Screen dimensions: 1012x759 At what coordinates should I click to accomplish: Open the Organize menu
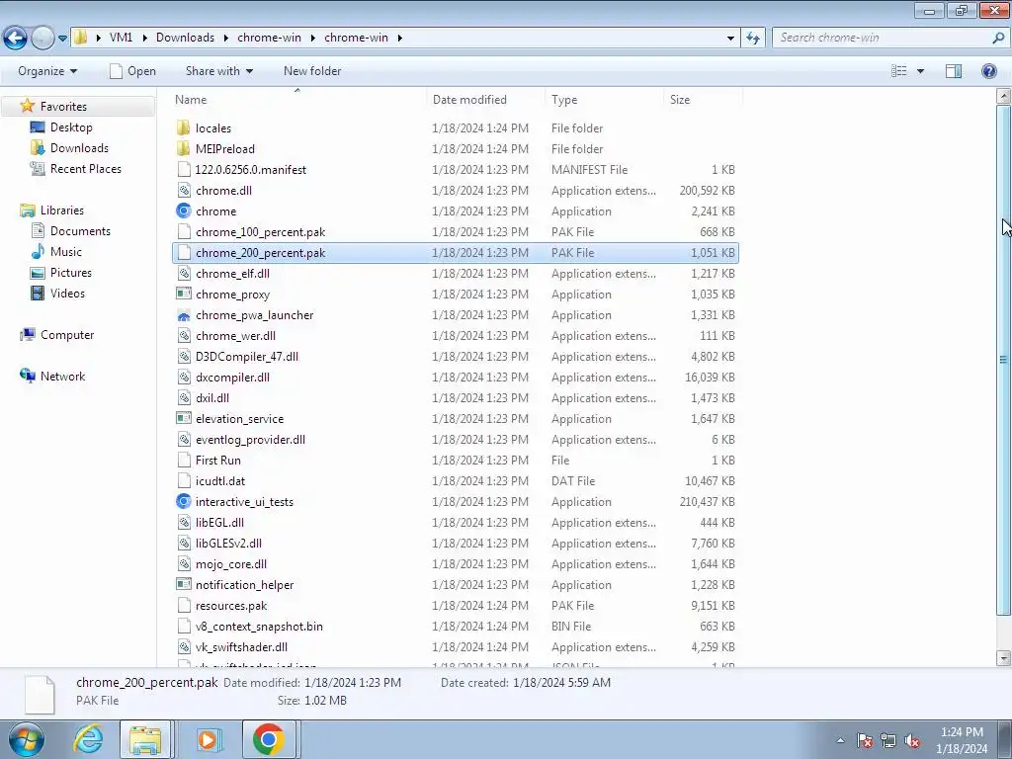pos(47,71)
